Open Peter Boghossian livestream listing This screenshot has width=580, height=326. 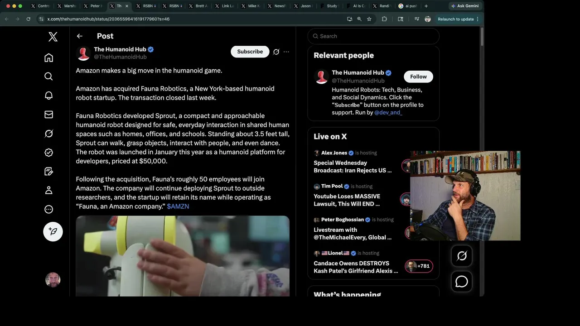coord(353,234)
